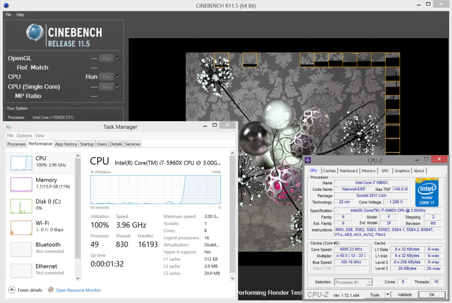The image size is (452, 303).
Task: Open the Tools dropdown arrow in CPU-Z
Action: tap(388, 295)
